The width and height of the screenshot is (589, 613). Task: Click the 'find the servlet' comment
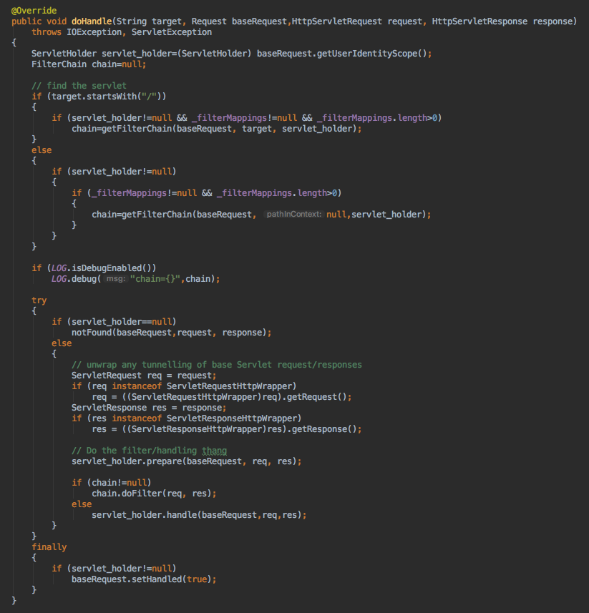tap(79, 86)
